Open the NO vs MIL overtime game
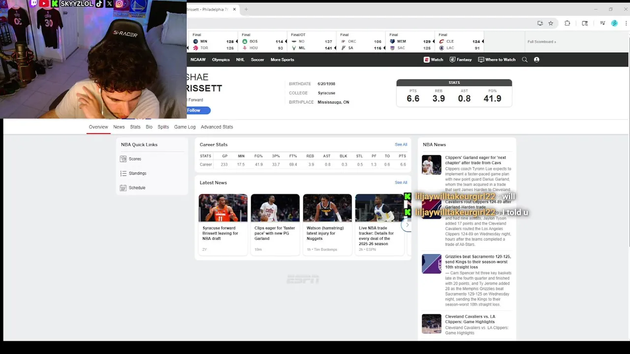 click(312, 42)
